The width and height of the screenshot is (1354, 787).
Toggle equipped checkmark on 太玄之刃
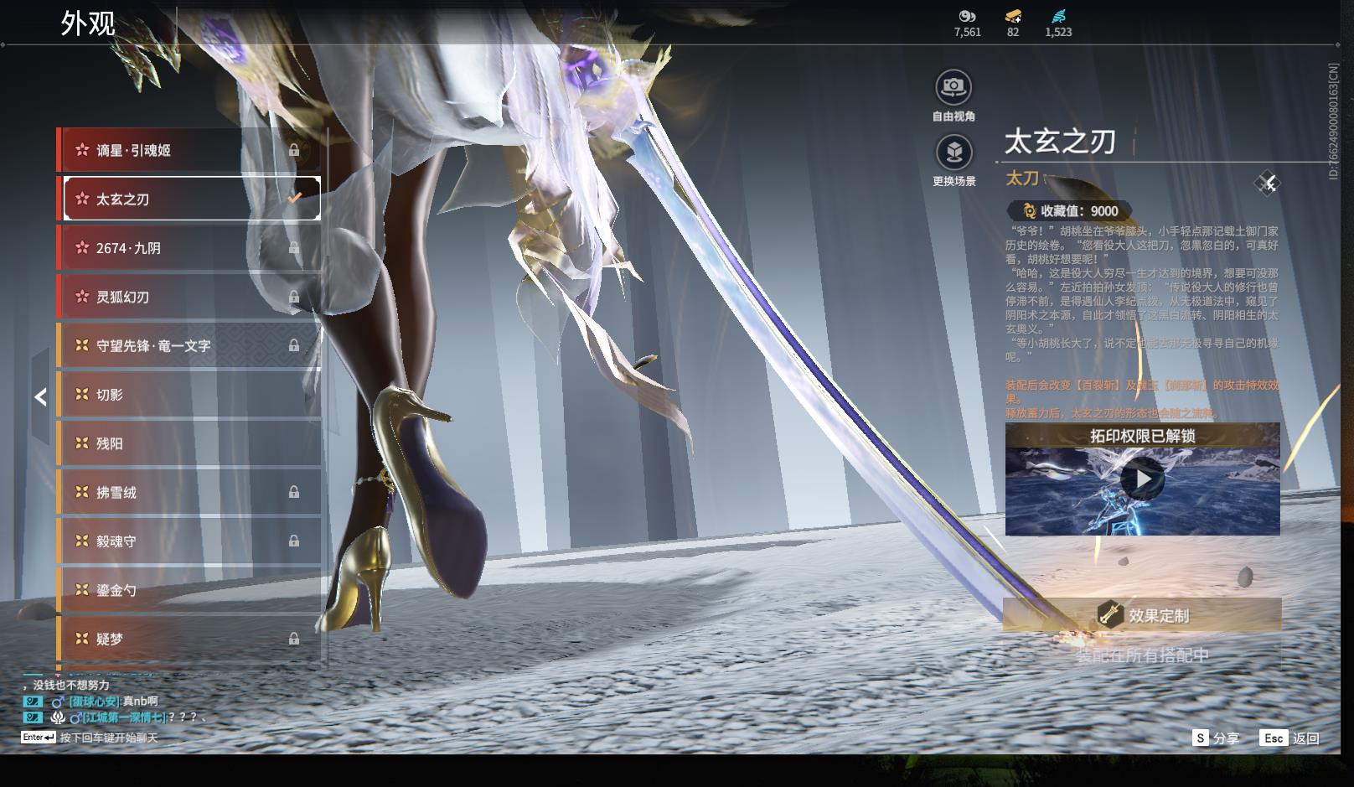click(294, 199)
